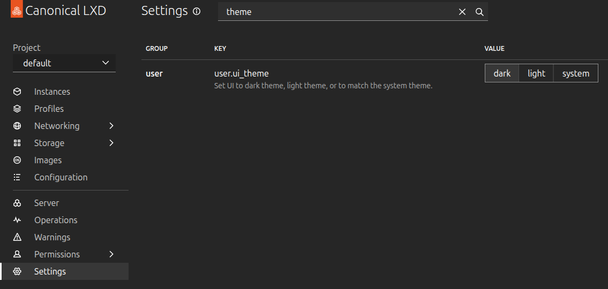608x289 pixels.
Task: Set theme to match system
Action: (x=575, y=73)
